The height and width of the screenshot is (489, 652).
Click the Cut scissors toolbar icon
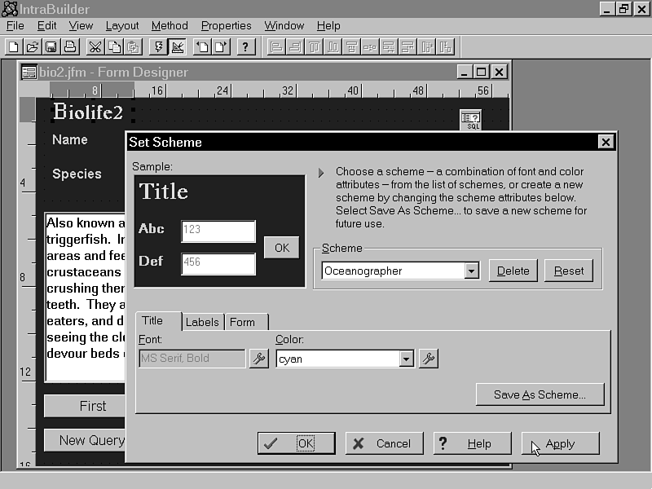tap(95, 46)
